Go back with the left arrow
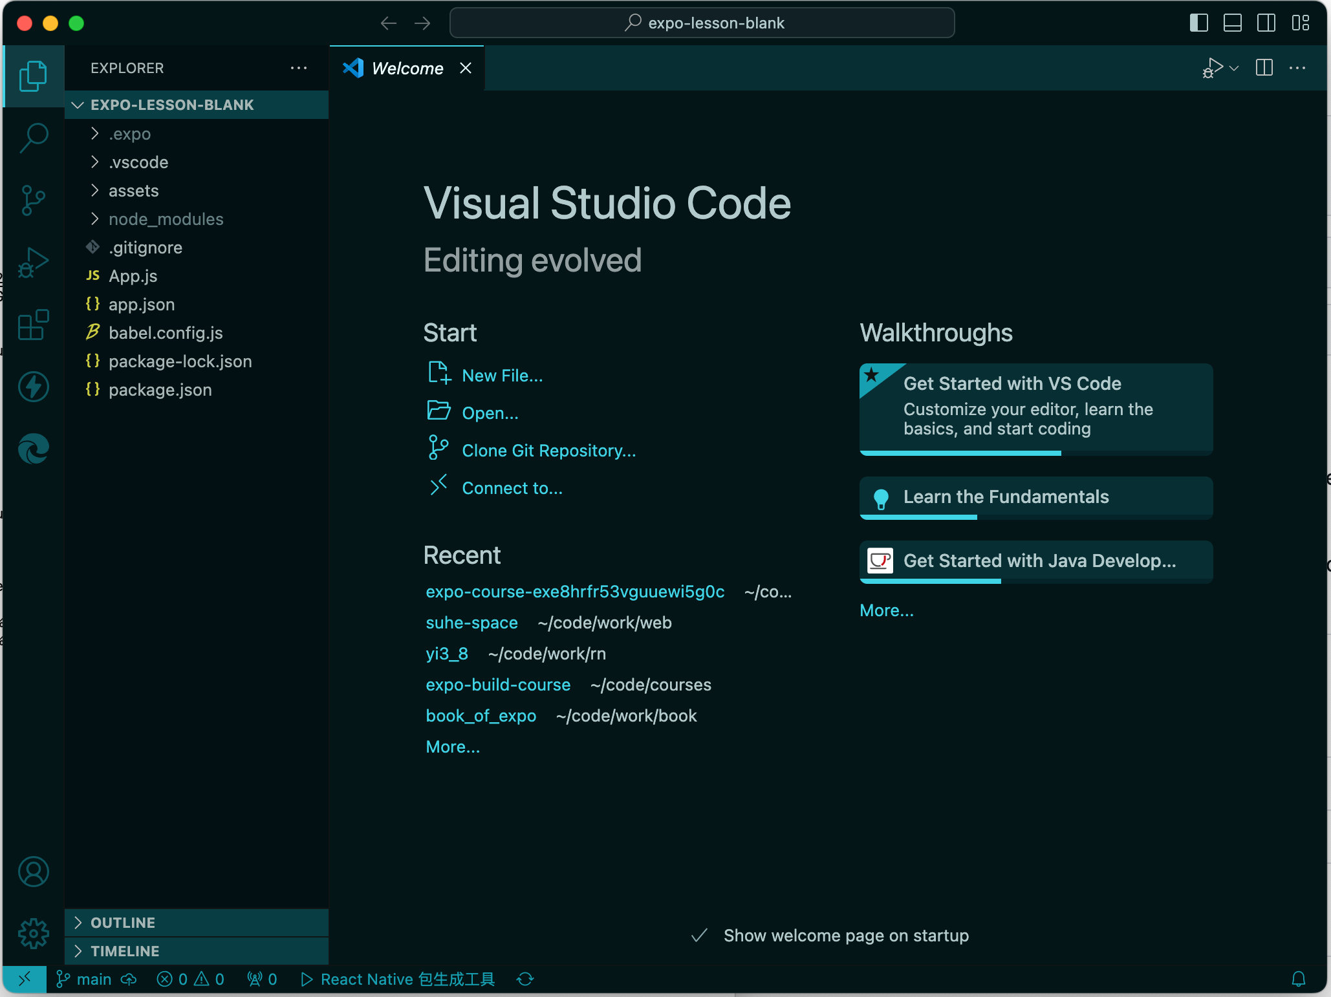The image size is (1331, 997). [x=389, y=23]
